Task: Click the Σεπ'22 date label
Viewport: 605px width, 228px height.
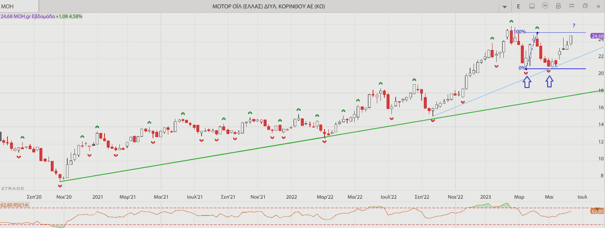Action: point(422,197)
